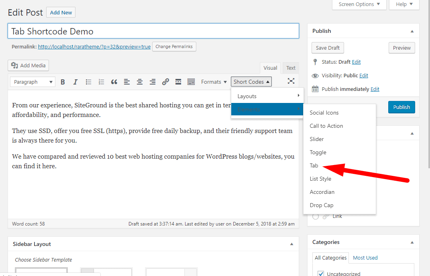Edit the Publish immediately schedule
The height and width of the screenshot is (276, 430).
pyautogui.click(x=375, y=89)
